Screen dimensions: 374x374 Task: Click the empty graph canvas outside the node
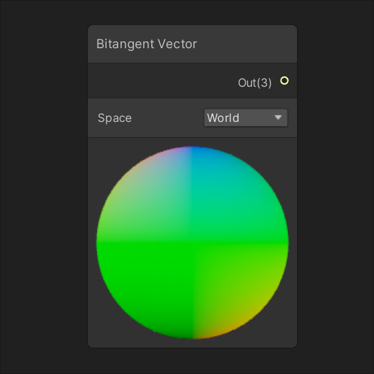pyautogui.click(x=43, y=191)
